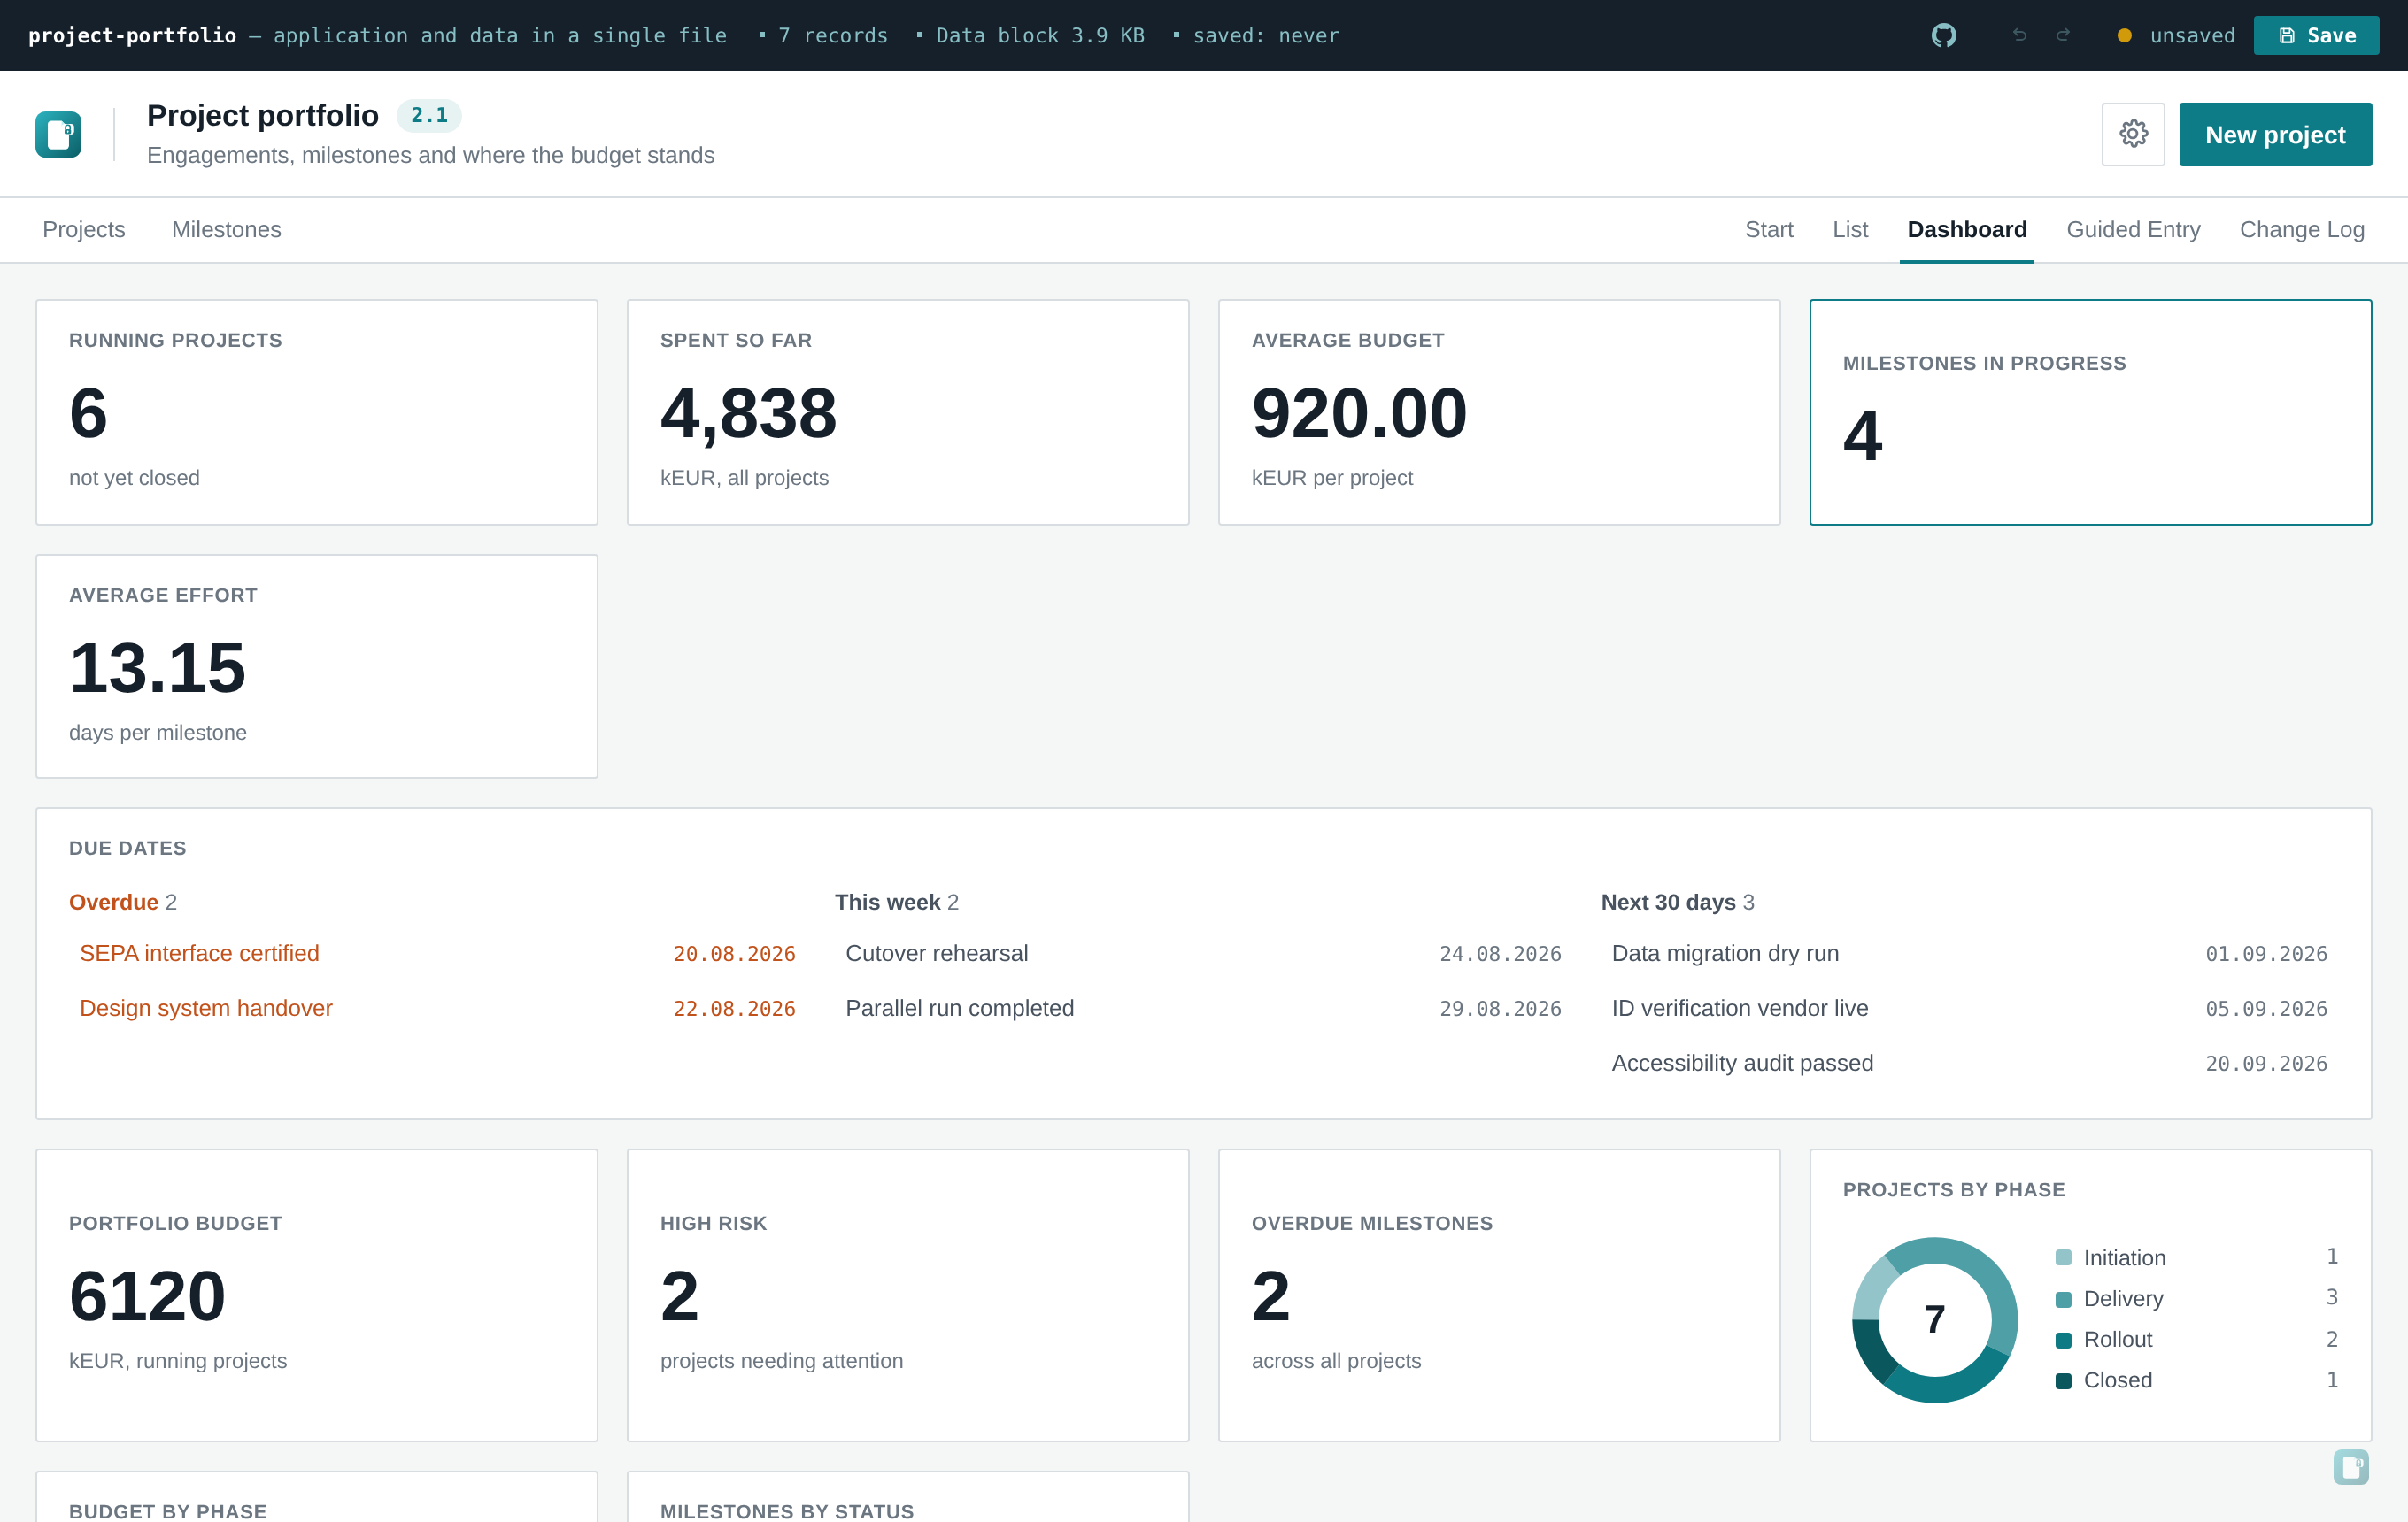
Task: Click the Projects by phase donut chart
Action: pyautogui.click(x=1934, y=1319)
